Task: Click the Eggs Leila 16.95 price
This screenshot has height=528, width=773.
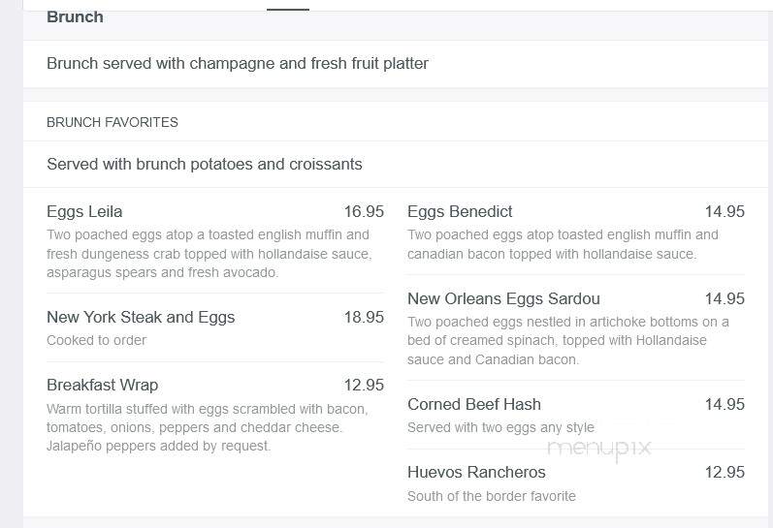Action: coord(364,212)
